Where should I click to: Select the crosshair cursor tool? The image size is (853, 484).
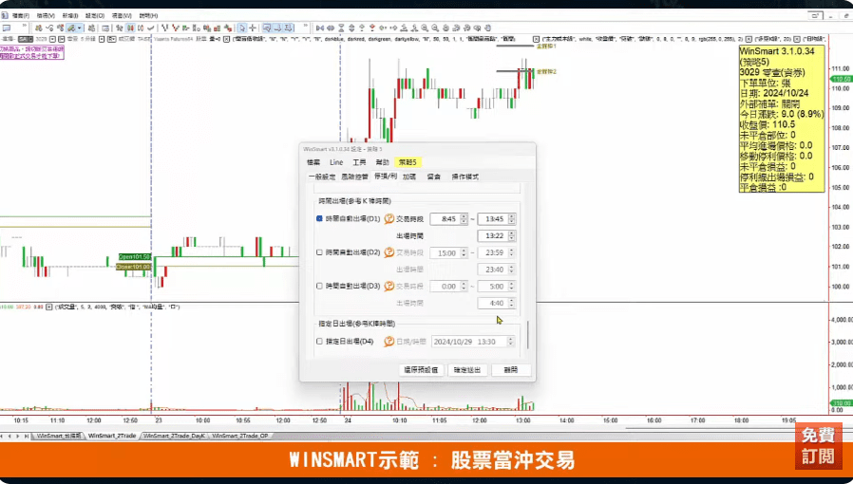pyautogui.click(x=253, y=28)
